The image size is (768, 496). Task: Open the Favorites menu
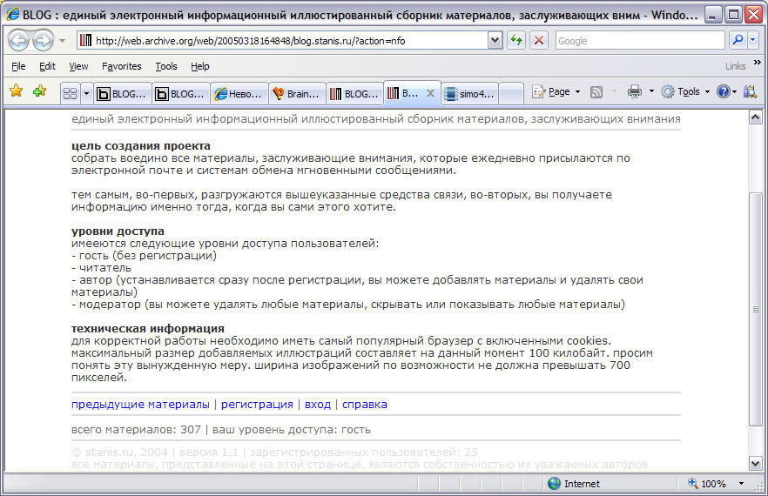(x=121, y=66)
